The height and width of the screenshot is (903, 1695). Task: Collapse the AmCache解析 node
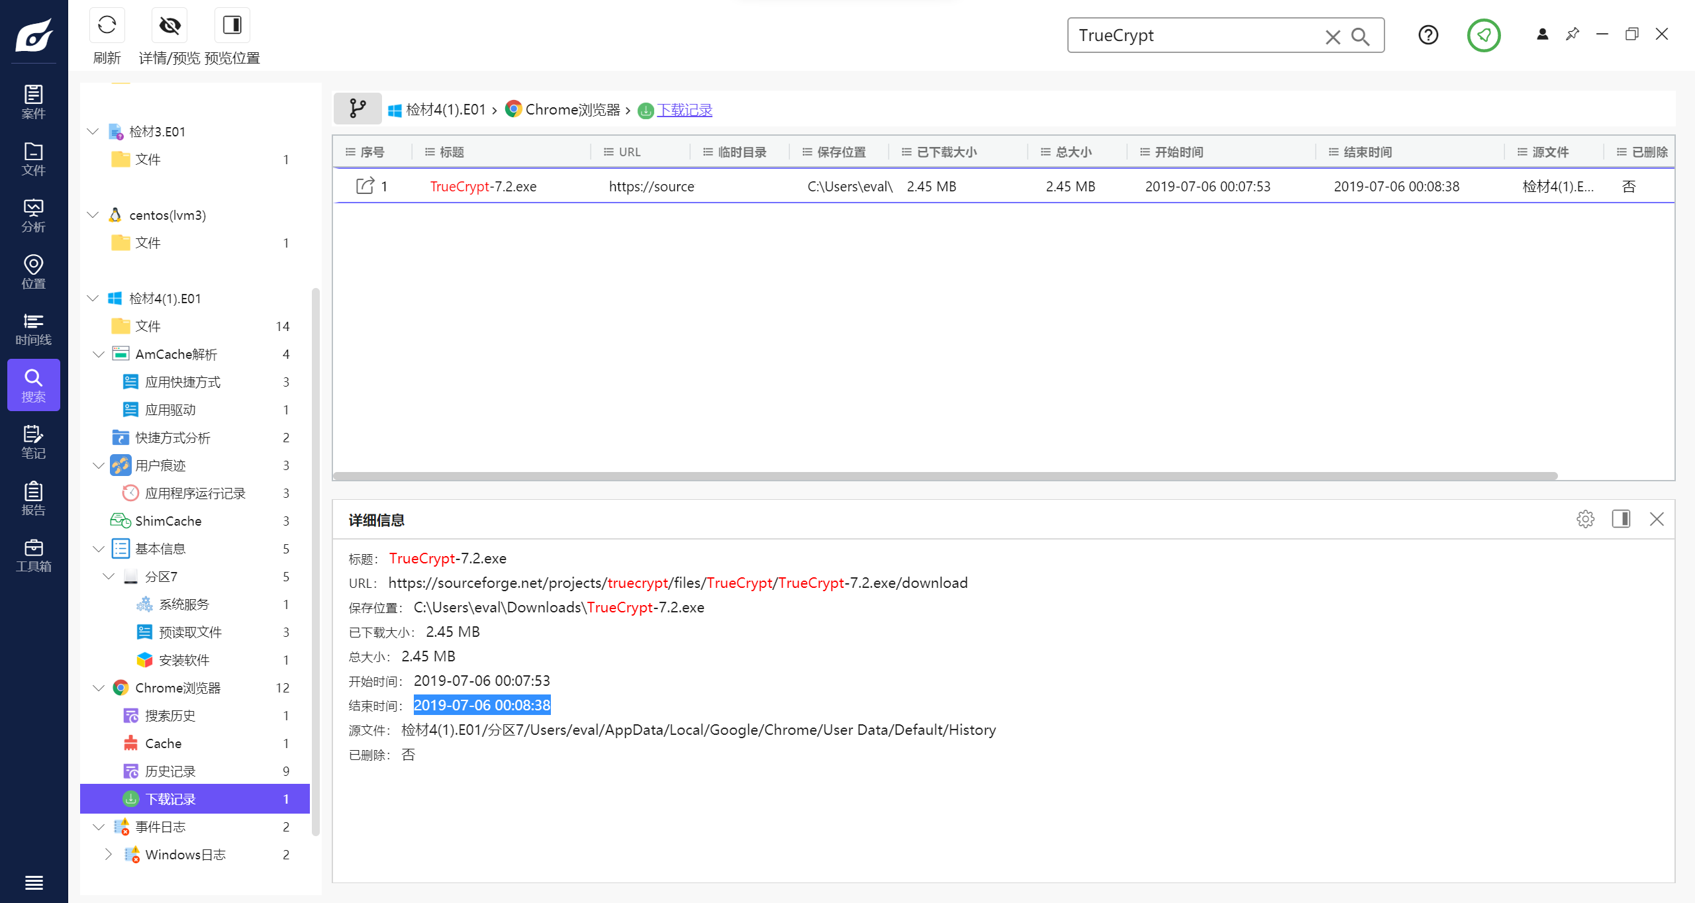pyautogui.click(x=98, y=354)
